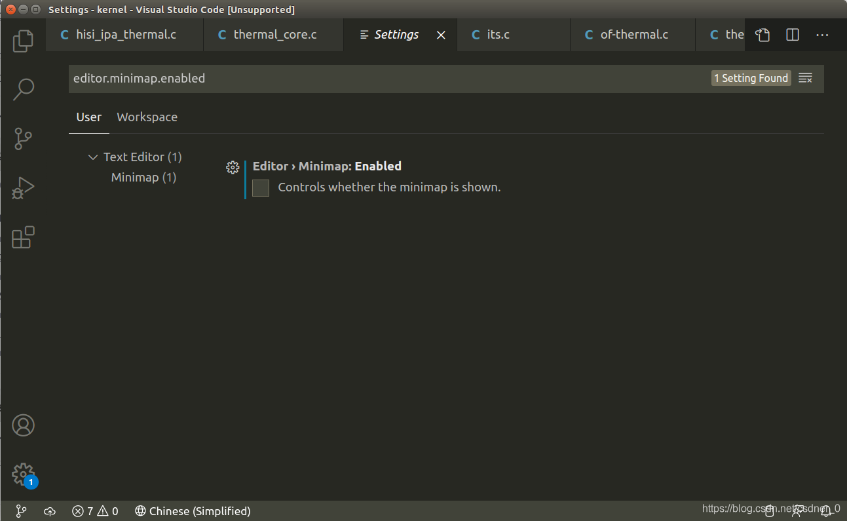Enable the Minimap Enabled checkbox
The width and height of the screenshot is (847, 521).
(x=261, y=188)
